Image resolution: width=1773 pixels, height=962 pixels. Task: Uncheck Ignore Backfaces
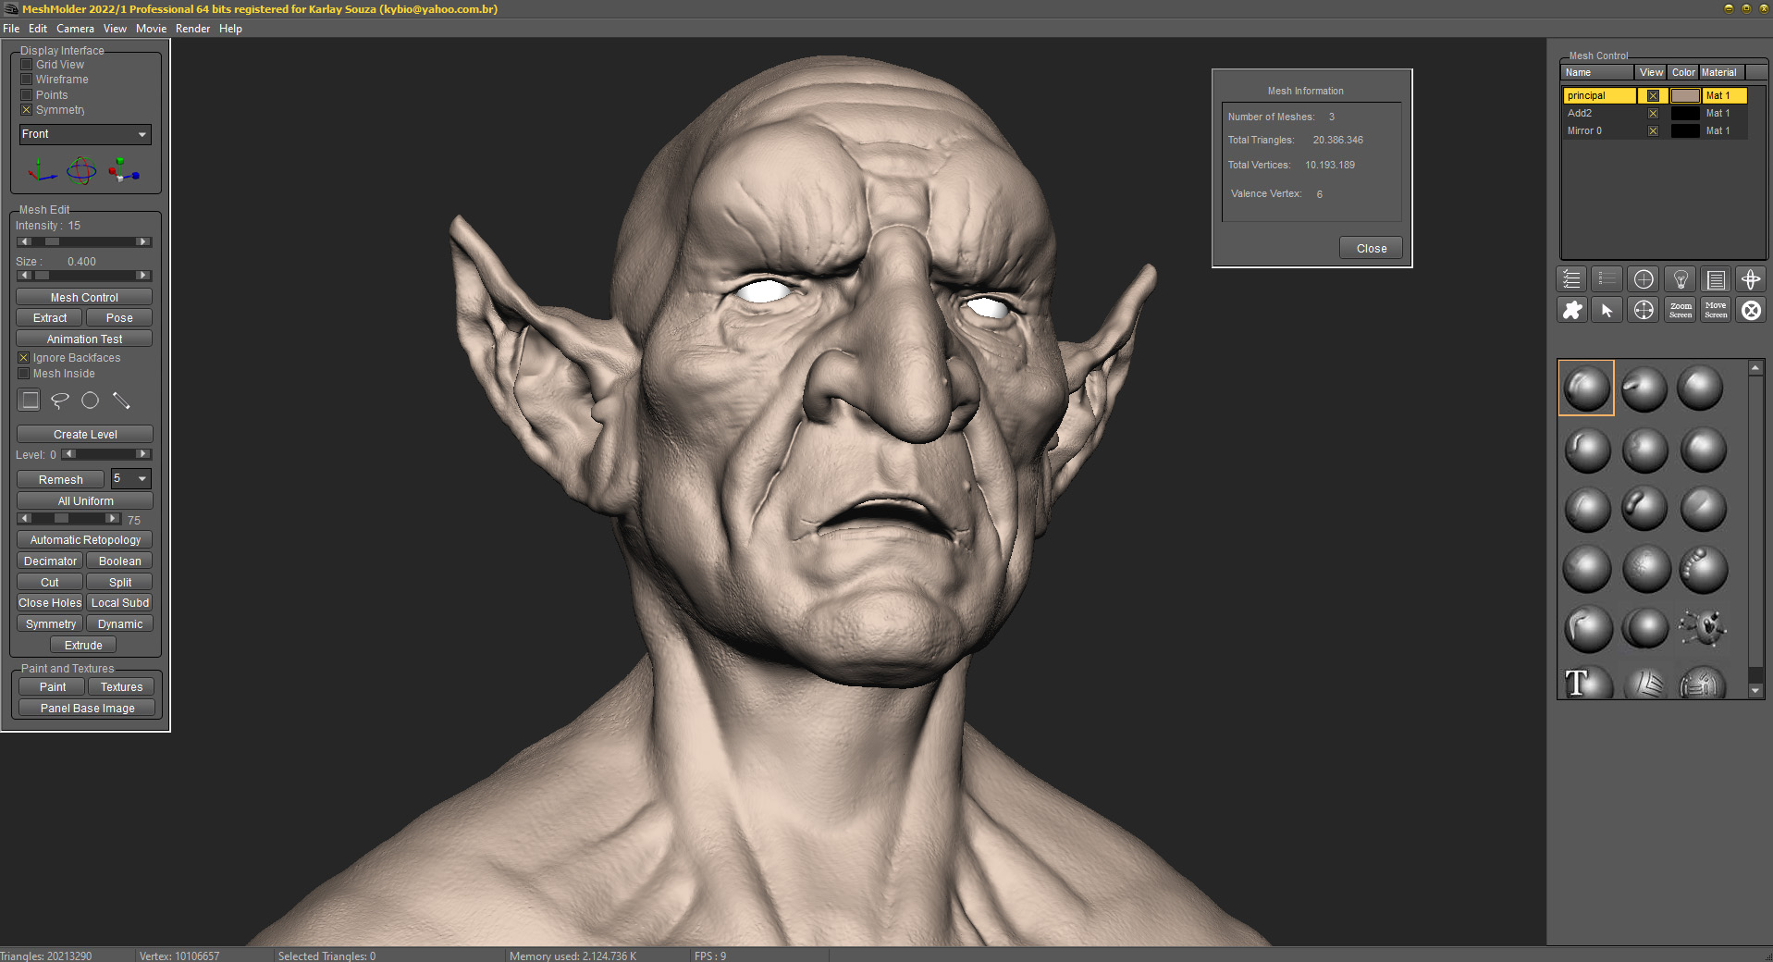[24, 358]
